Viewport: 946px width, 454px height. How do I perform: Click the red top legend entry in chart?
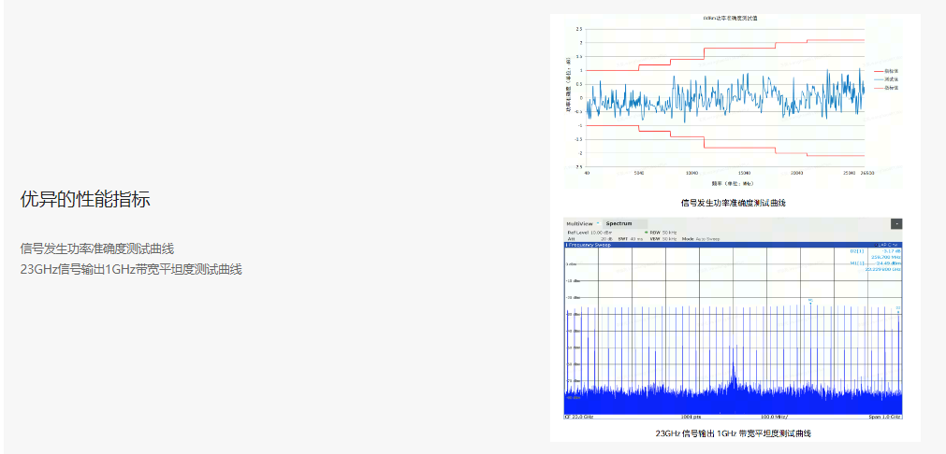[x=886, y=71]
